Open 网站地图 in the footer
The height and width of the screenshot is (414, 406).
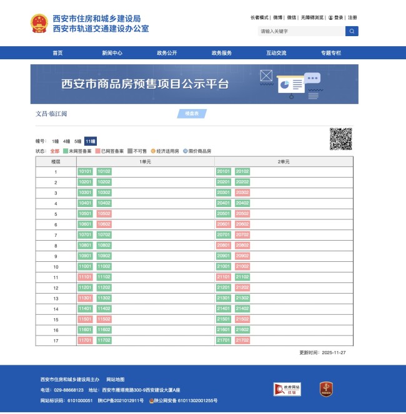116,380
